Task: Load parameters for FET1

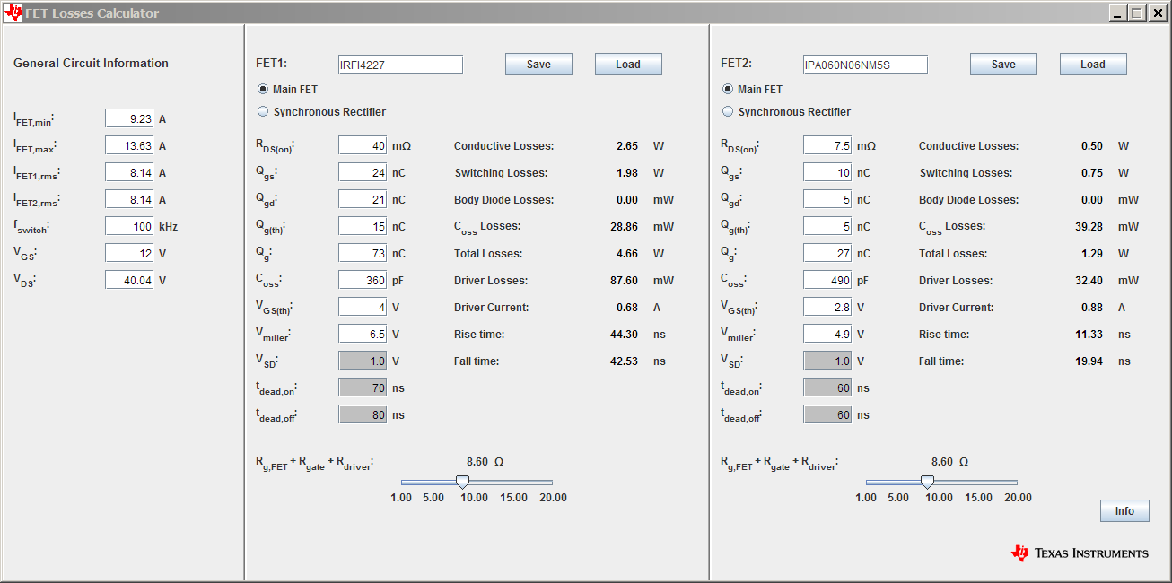Action: coord(628,65)
